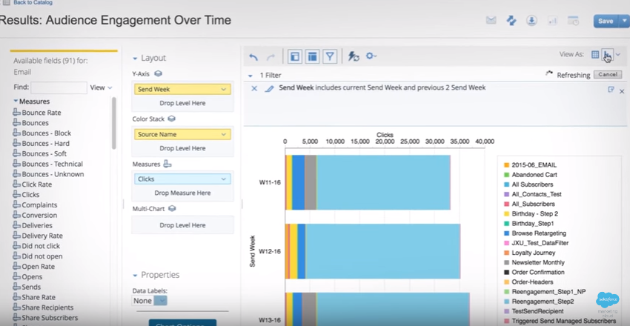Click the Measures ruler icon in Layout
The image size is (630, 326).
(168, 164)
